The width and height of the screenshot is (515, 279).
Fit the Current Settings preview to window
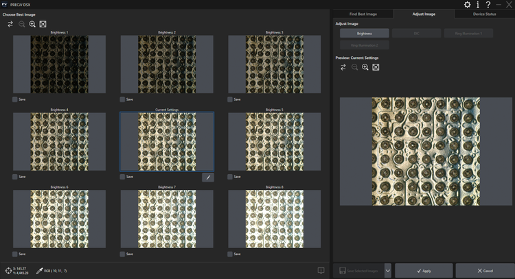376,67
